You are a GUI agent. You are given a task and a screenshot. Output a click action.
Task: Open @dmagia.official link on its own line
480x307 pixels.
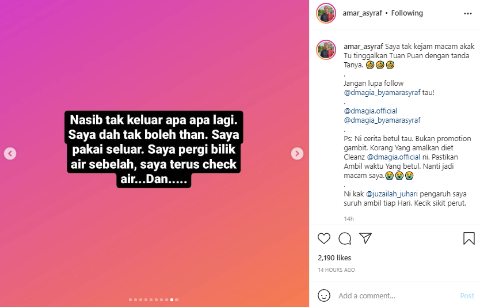click(371, 111)
